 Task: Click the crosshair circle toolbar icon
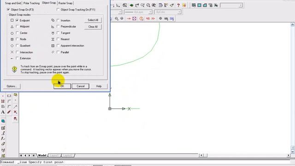(x=160, y=18)
